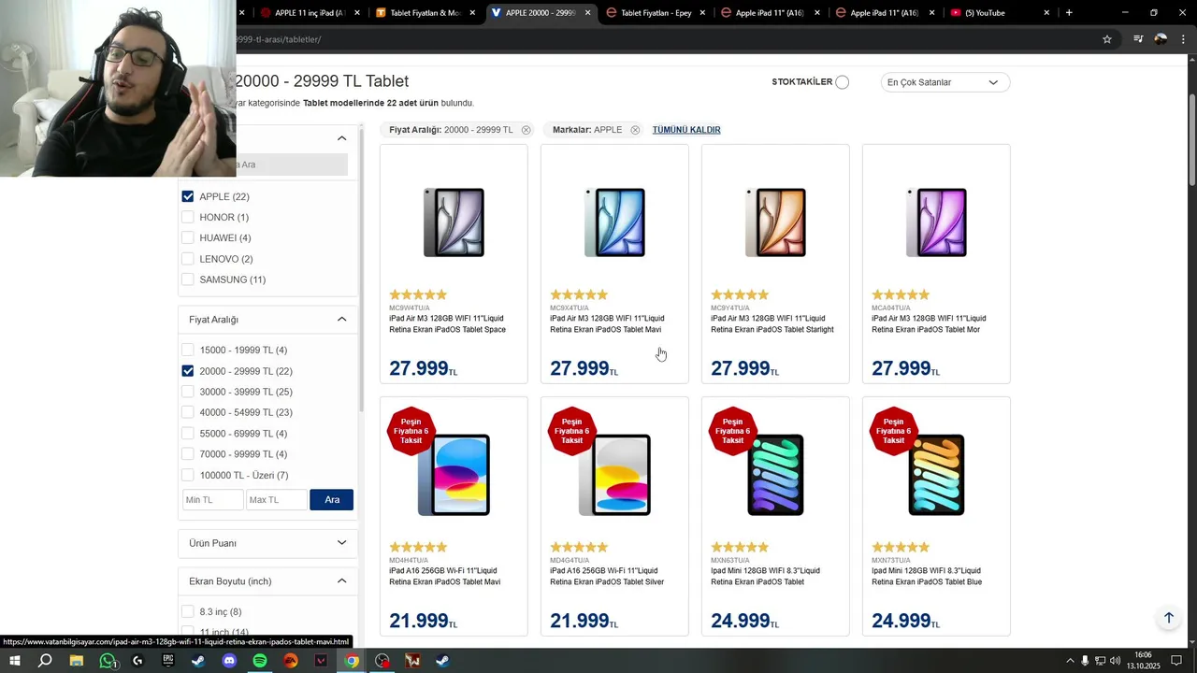Click the Min TL price input

[213, 500]
